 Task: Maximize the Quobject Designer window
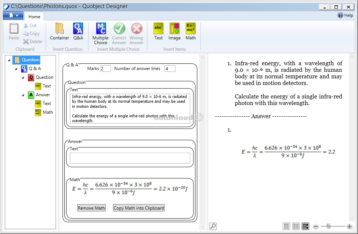tap(336, 7)
